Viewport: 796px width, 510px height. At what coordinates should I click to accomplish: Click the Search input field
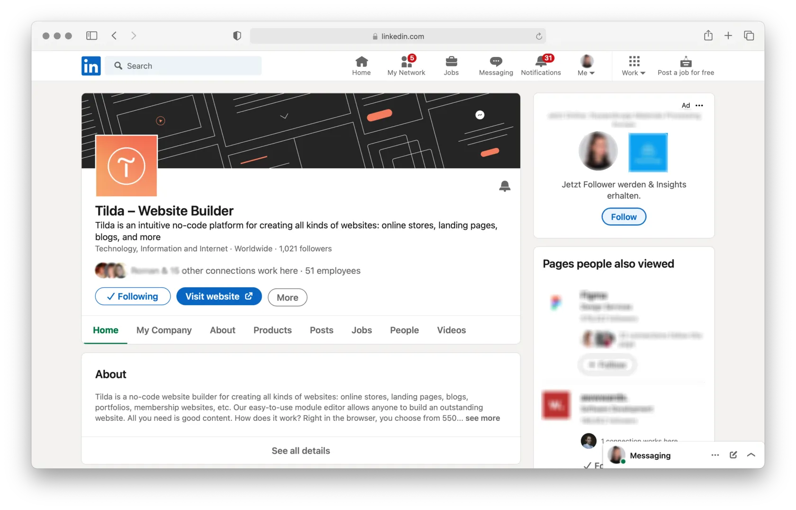pyautogui.click(x=183, y=66)
